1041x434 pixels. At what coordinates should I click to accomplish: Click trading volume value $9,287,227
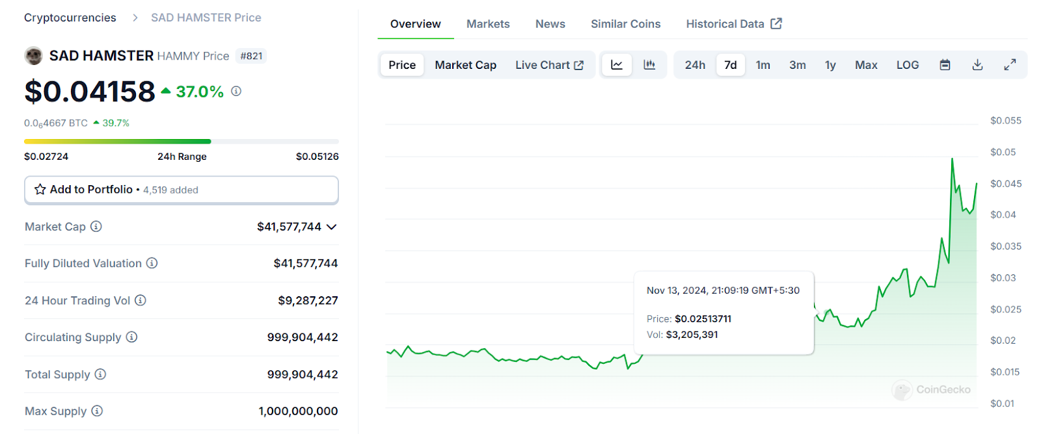pos(308,300)
